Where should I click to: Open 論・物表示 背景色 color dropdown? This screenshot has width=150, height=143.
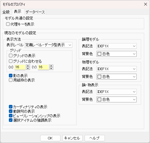coord(116,99)
